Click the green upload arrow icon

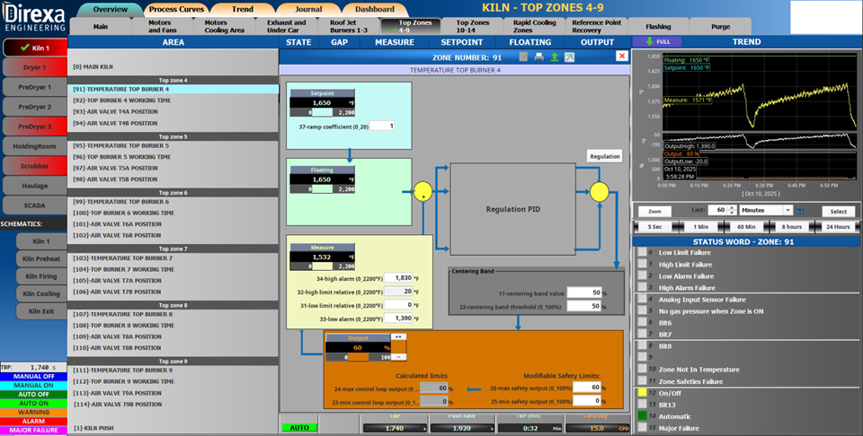555,57
